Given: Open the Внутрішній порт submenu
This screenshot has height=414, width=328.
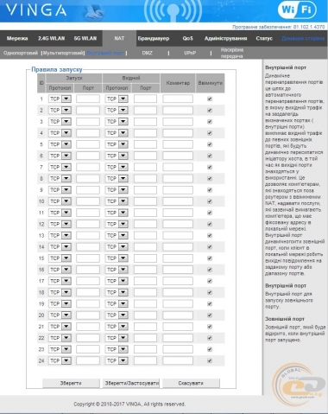Looking at the screenshot, I should (x=105, y=53).
